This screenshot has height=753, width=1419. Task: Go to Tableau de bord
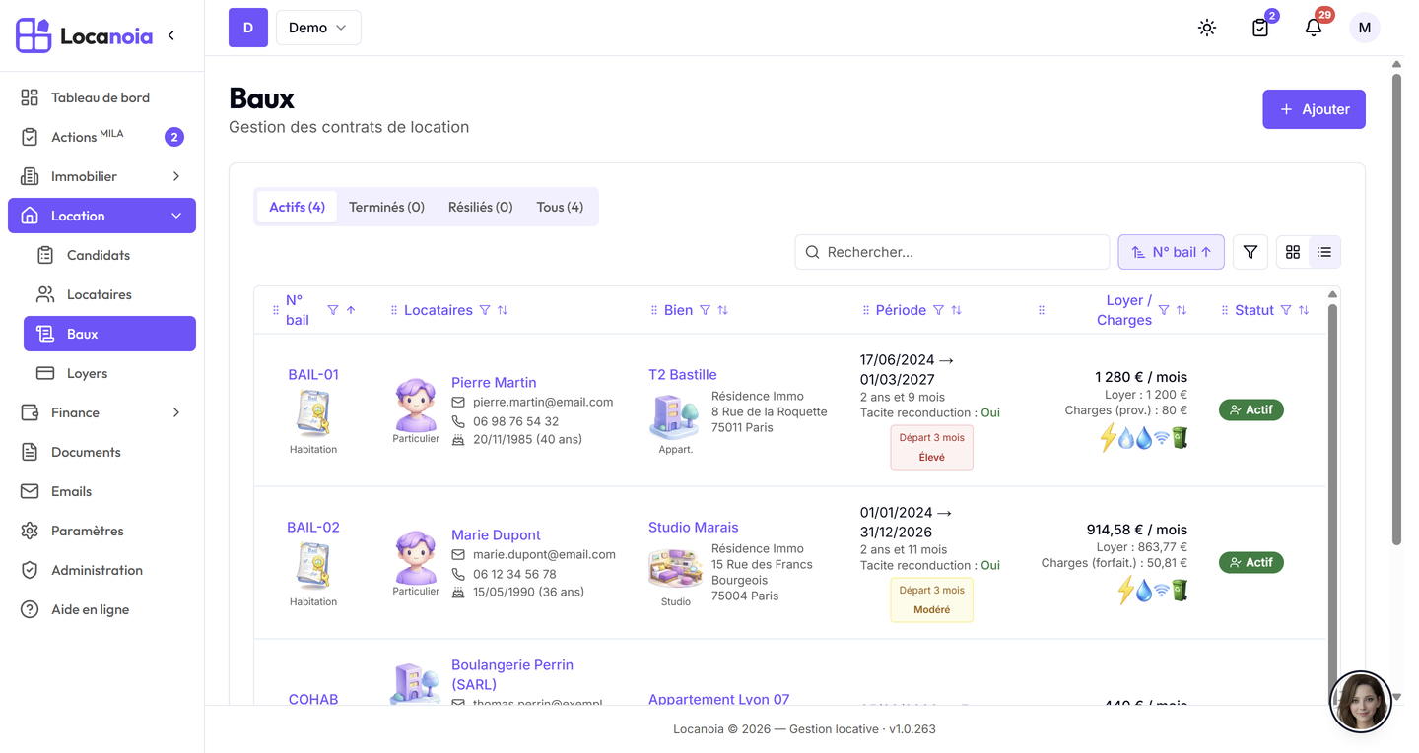[101, 97]
